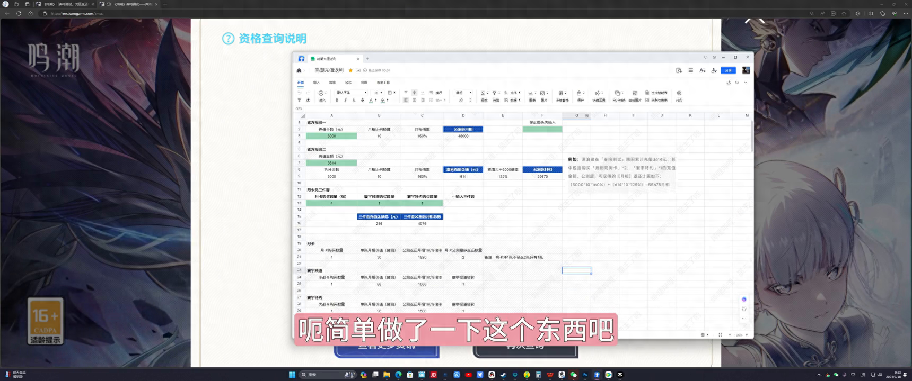Open the filter funnel dropdown

[x=496, y=93]
